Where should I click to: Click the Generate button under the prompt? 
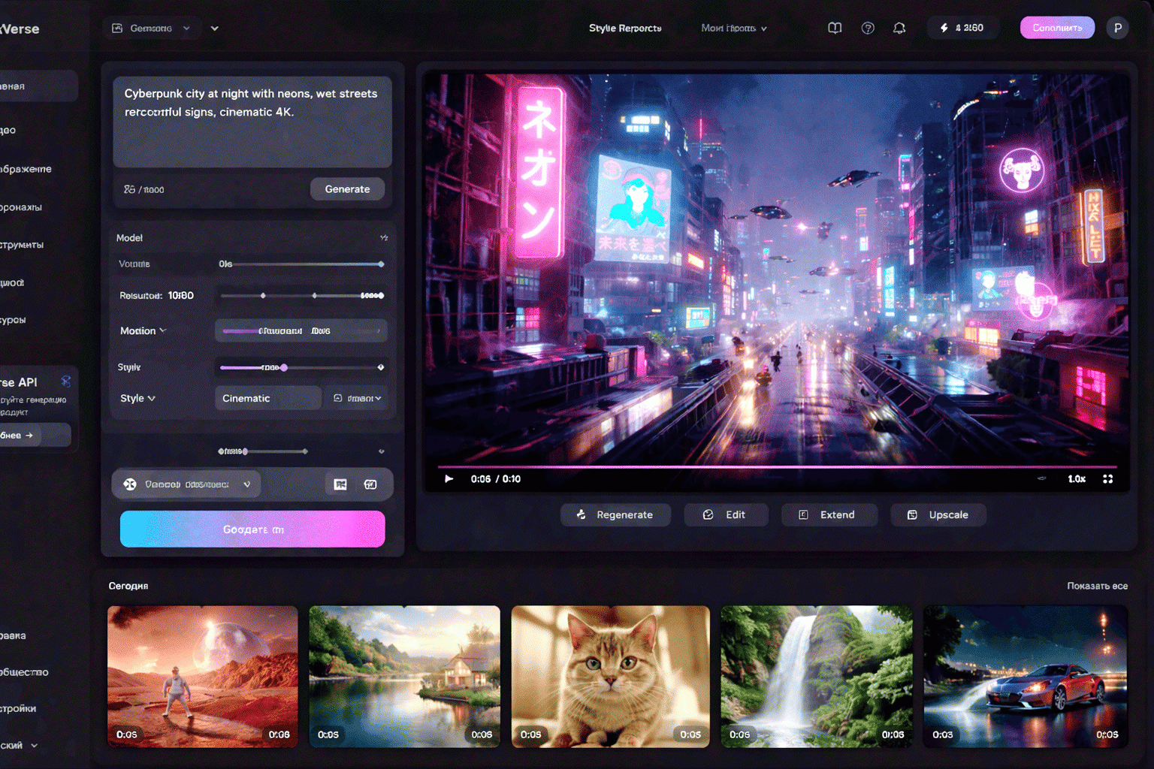click(x=347, y=189)
